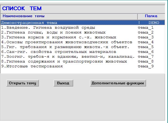Open Дополнительные функции
This screenshot has height=123, width=168.
[118, 83]
